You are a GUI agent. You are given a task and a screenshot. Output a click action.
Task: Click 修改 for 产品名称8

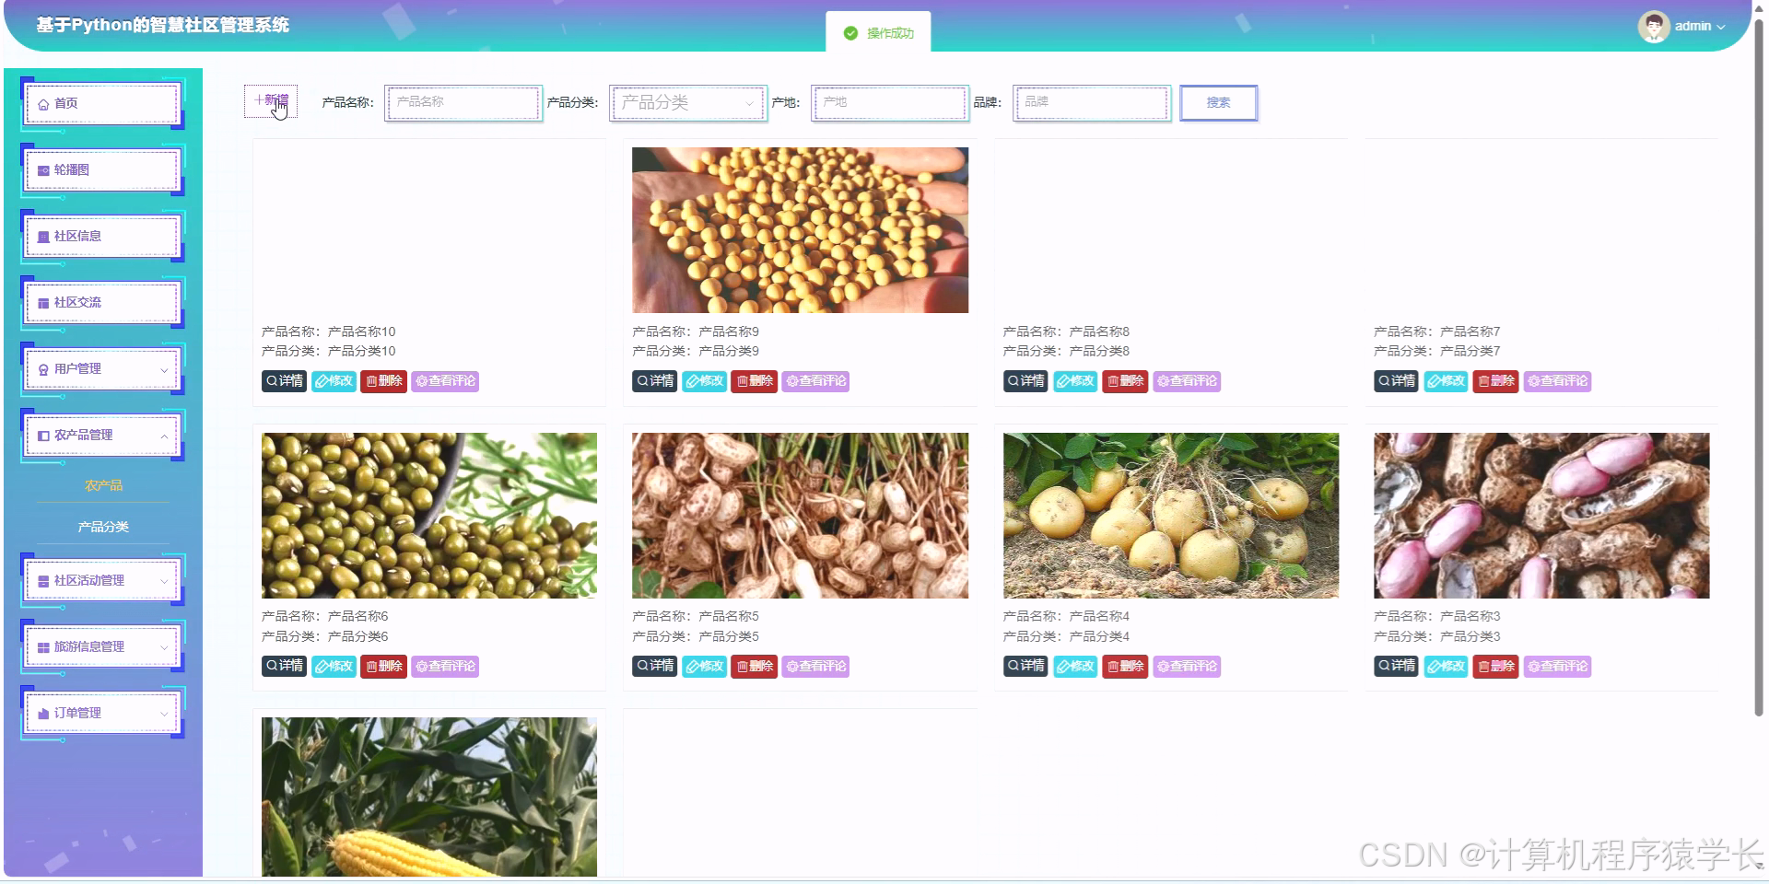[1075, 381]
